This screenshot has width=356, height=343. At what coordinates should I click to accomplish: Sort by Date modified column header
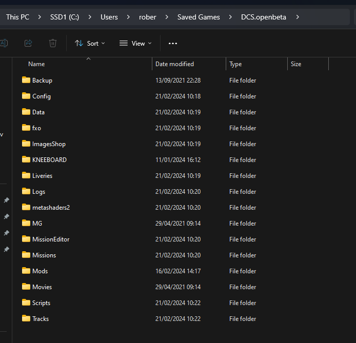pyautogui.click(x=174, y=64)
